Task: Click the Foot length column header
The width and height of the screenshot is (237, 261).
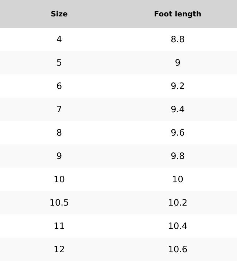Action: [178, 14]
